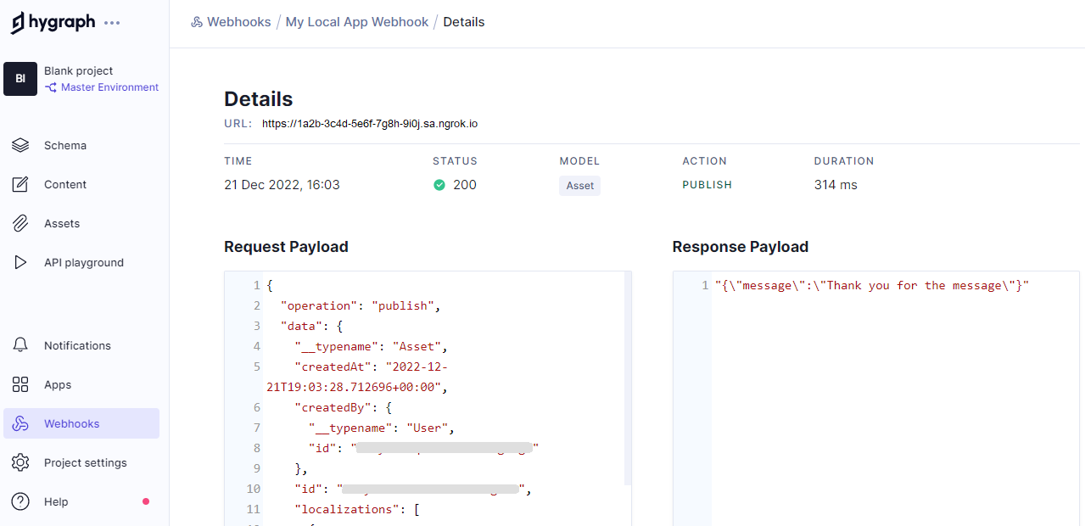This screenshot has width=1085, height=526.
Task: Select the Webhooks sidebar entry
Action: (x=70, y=423)
